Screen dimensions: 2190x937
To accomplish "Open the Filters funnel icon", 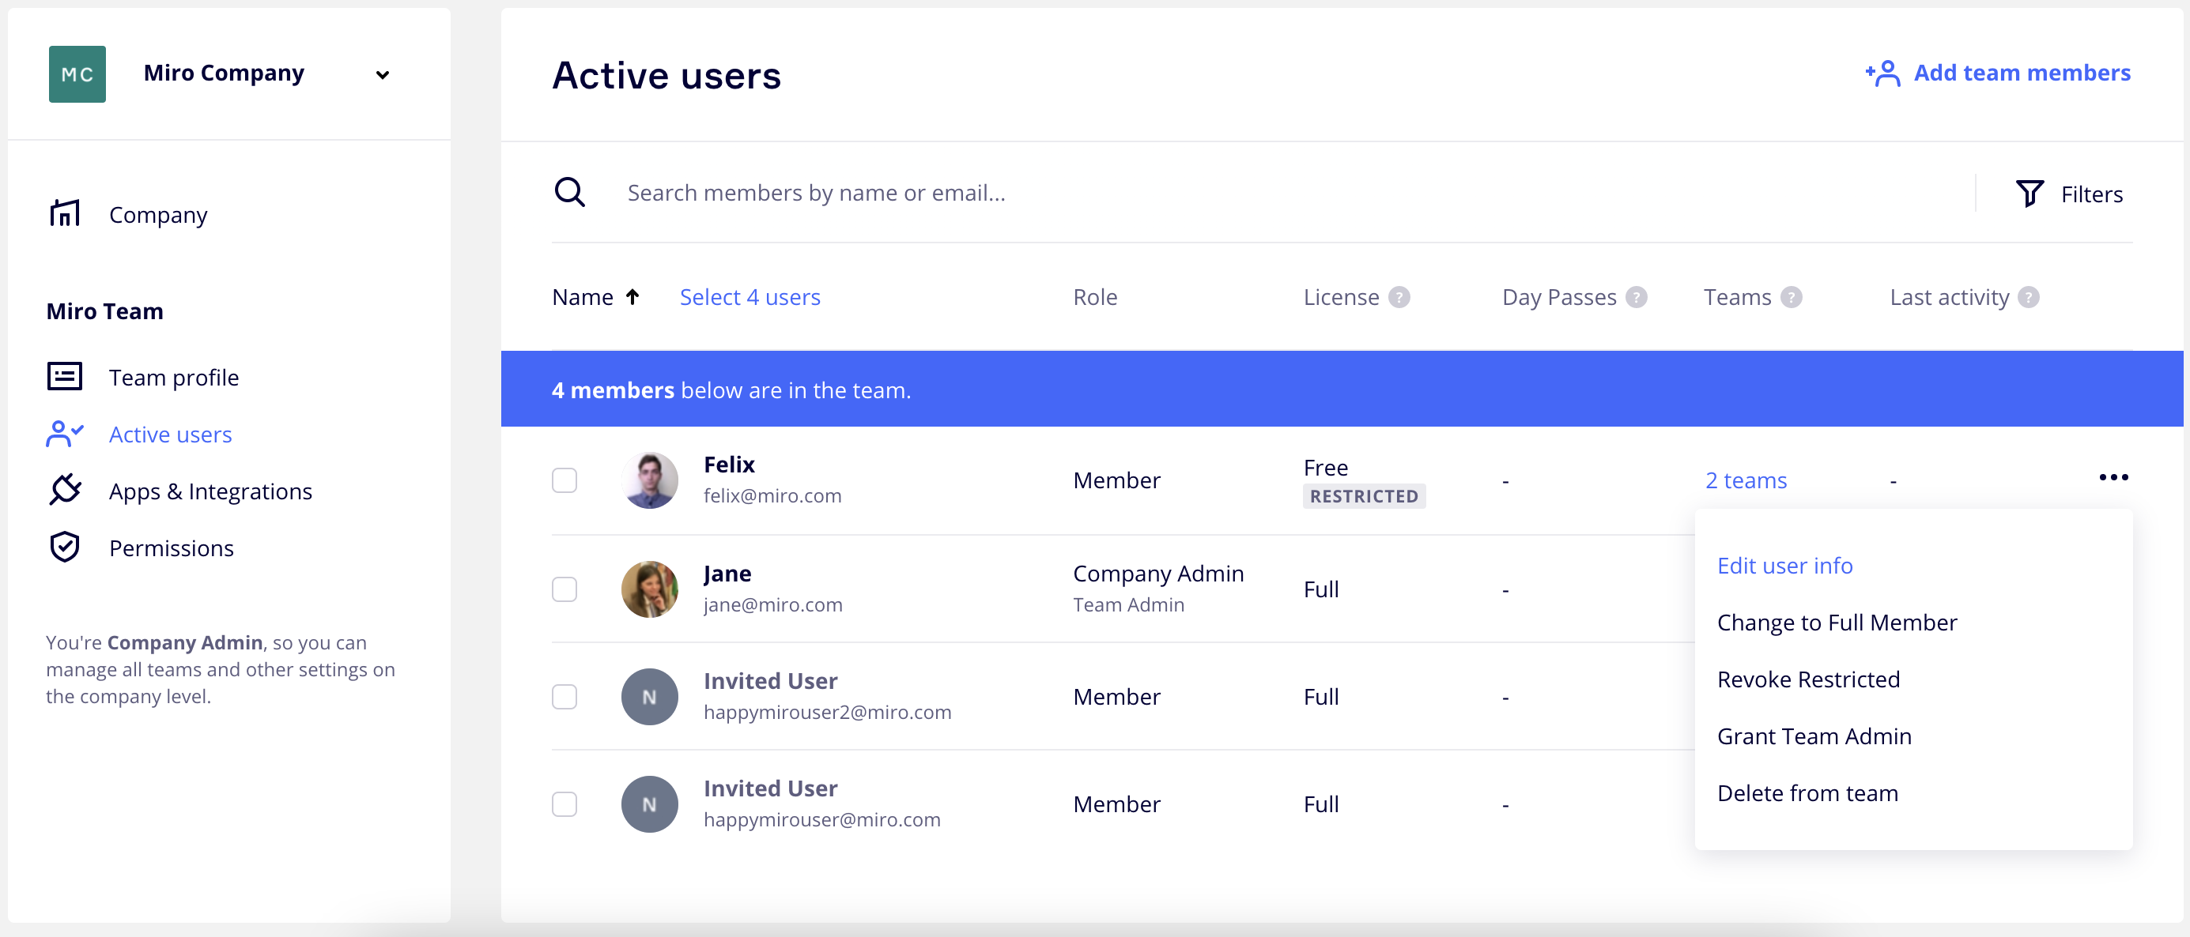I will click(2030, 194).
